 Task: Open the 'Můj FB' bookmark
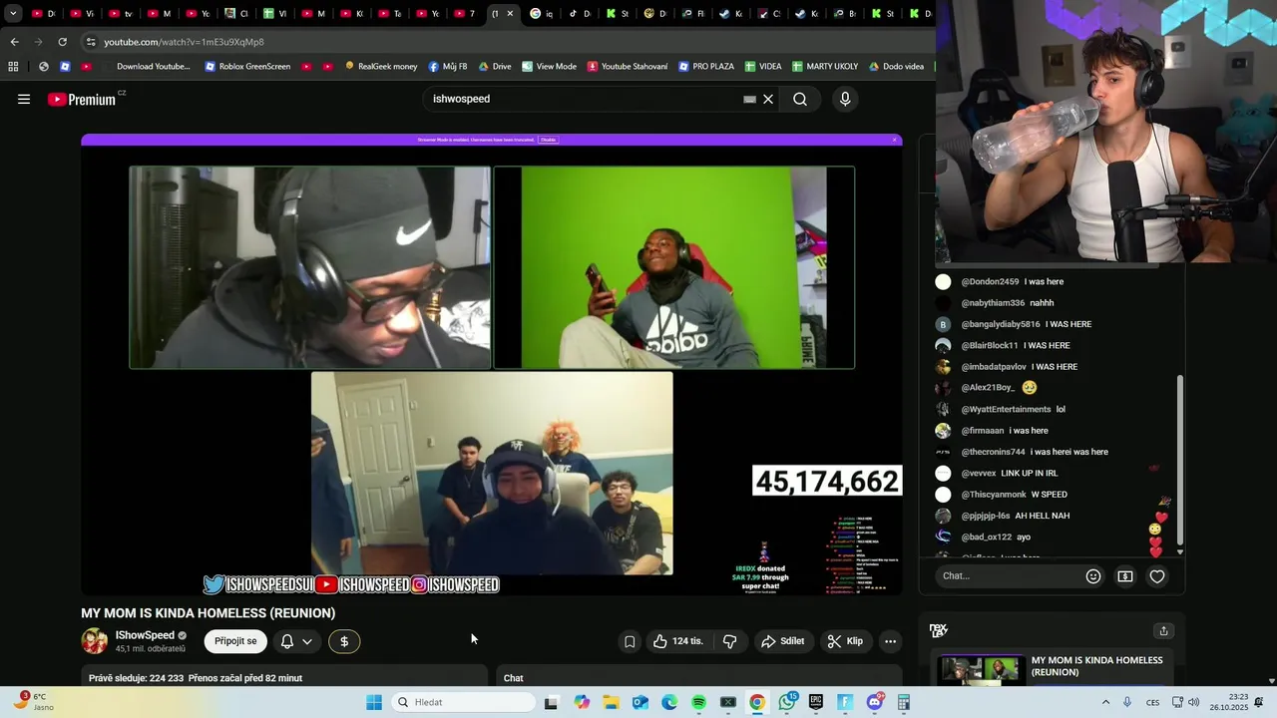[448, 67]
